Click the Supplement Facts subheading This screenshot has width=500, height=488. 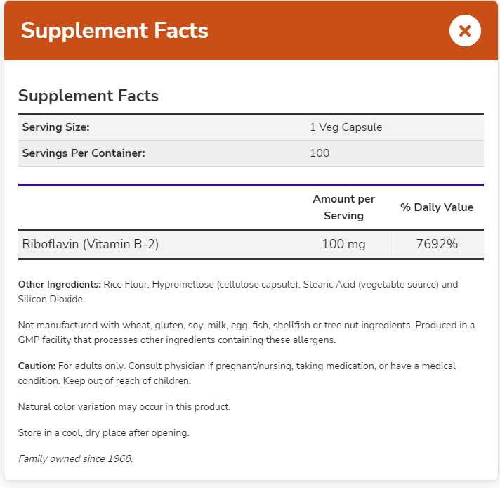88,96
